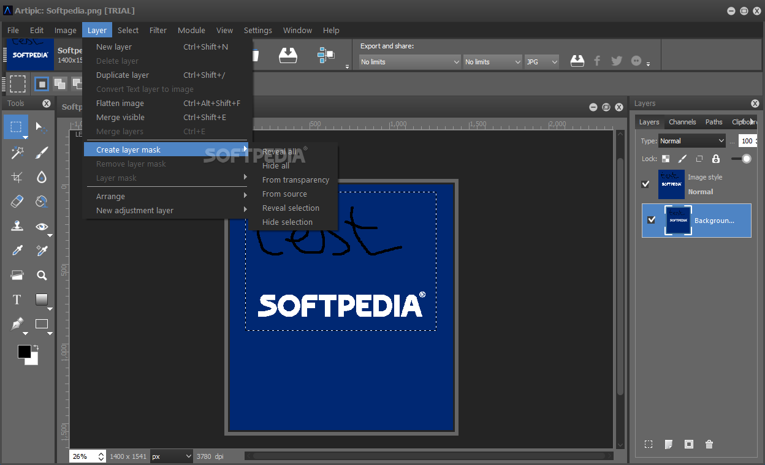
Task: Open layer blend Type dropdown
Action: (x=692, y=141)
